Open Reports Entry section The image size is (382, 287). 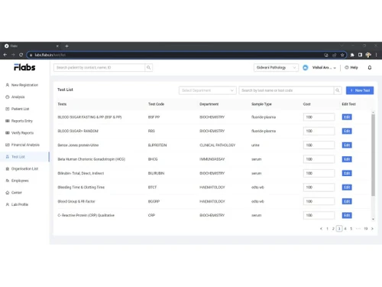pyautogui.click(x=19, y=121)
